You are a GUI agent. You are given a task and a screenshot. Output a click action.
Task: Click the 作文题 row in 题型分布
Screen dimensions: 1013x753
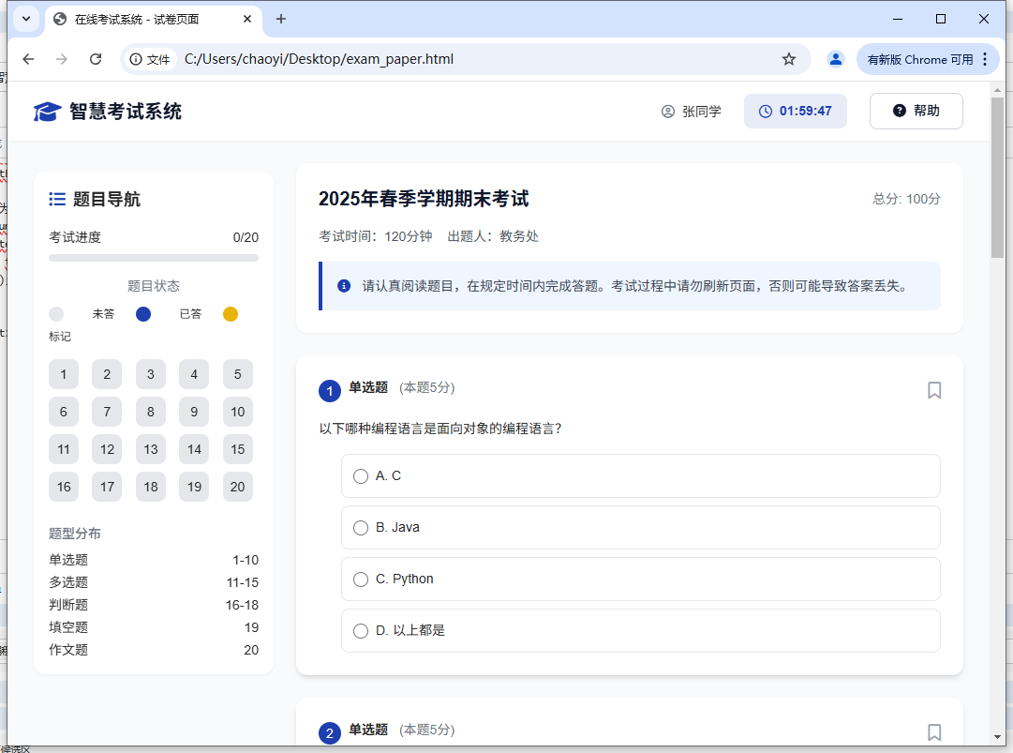154,650
